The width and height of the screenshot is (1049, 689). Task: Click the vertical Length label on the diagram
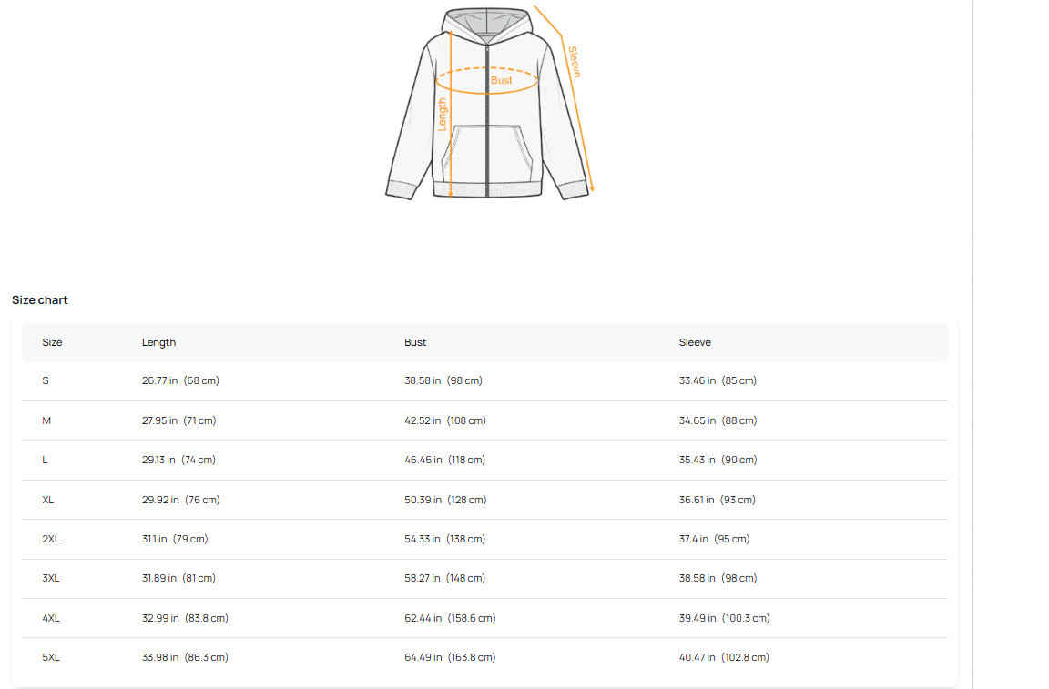tap(443, 115)
